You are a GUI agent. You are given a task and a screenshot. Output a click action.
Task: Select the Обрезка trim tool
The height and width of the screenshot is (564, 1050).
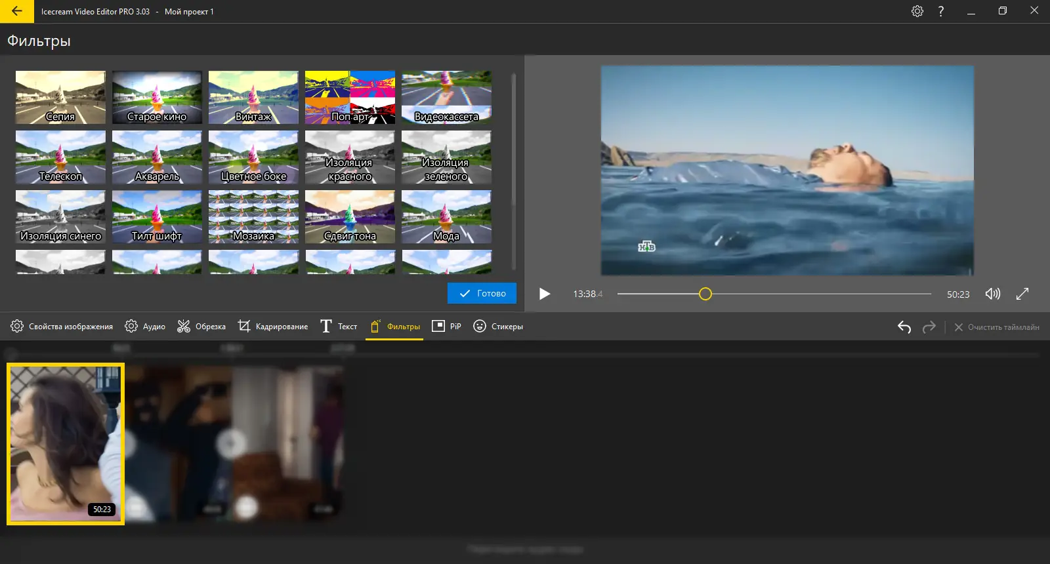click(201, 326)
